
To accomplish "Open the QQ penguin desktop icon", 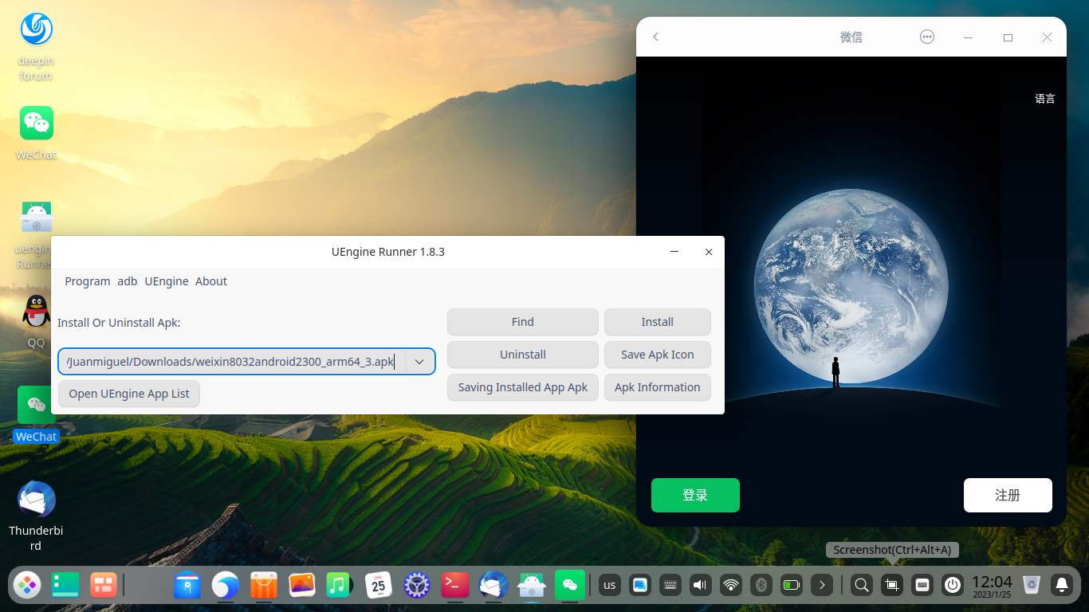I will click(36, 320).
